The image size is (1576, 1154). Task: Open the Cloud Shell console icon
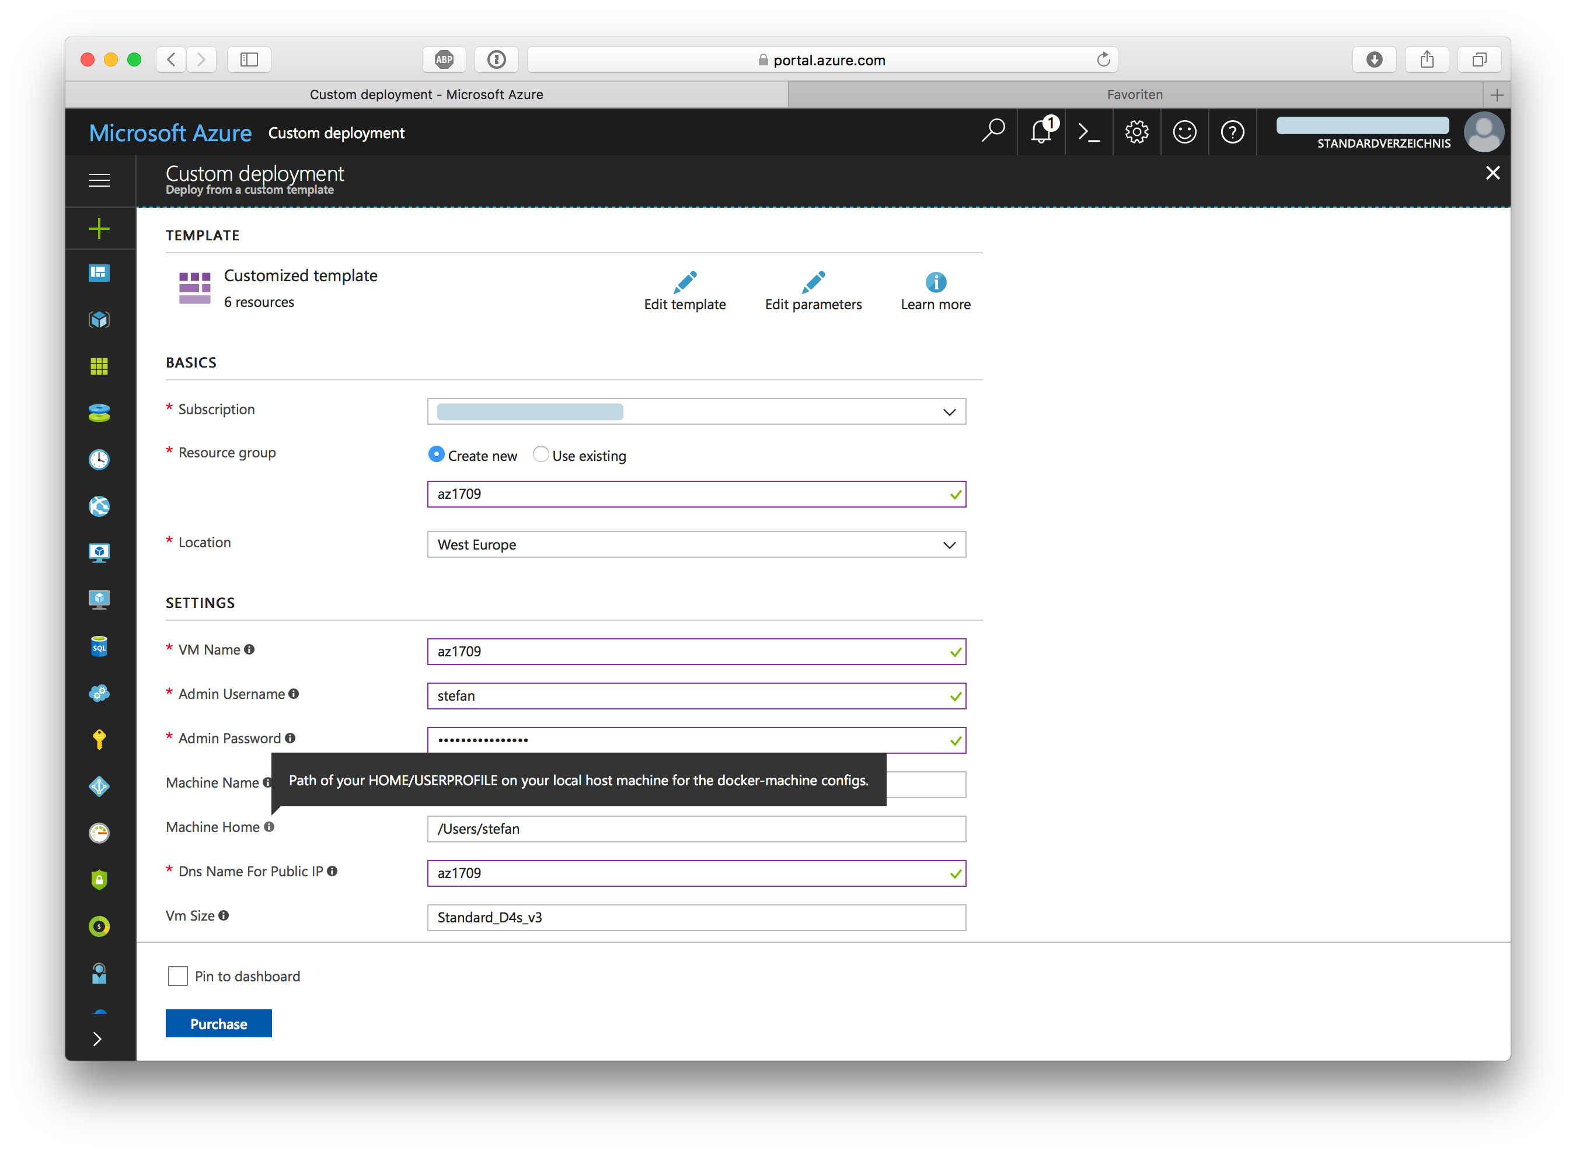1088,132
